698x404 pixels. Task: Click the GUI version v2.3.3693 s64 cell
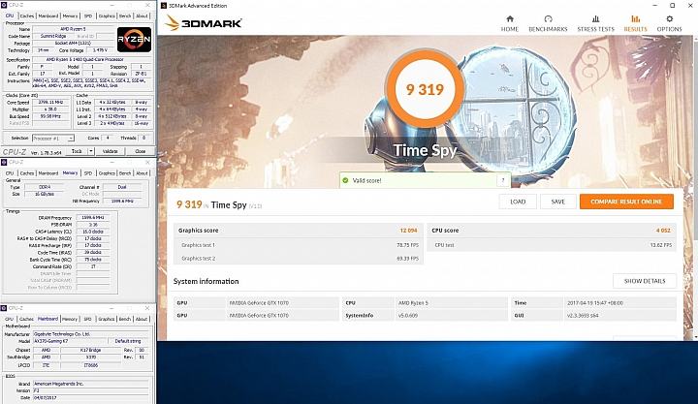pos(619,316)
